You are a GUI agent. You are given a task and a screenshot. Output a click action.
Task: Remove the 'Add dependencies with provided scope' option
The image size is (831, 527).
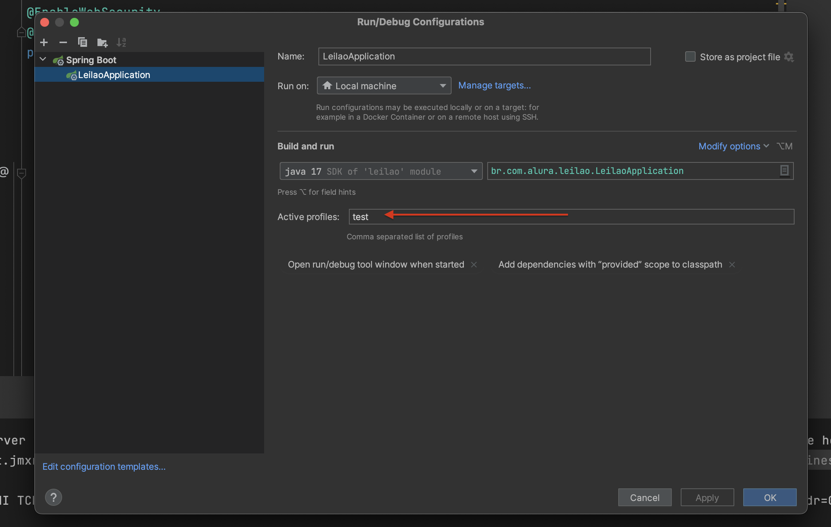pyautogui.click(x=731, y=264)
